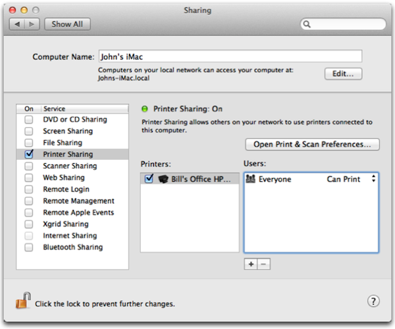The image size is (395, 329).
Task: Select Web Sharing in the service list
Action: click(64, 178)
